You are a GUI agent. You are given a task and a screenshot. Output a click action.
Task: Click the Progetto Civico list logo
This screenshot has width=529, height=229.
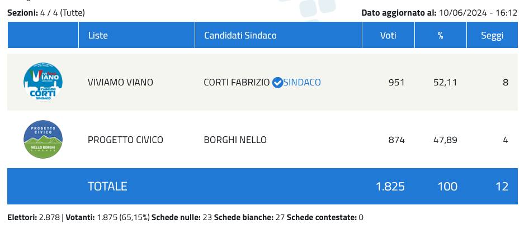point(42,139)
